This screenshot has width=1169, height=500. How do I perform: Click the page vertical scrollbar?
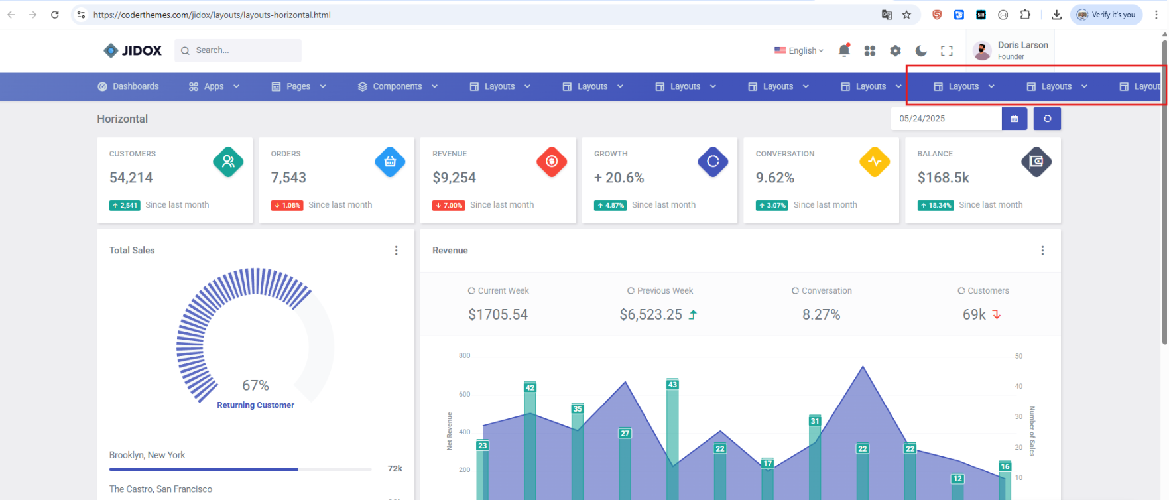[x=1164, y=192]
